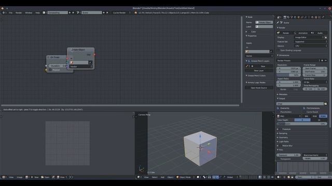Open the Render menu in top bar

tap(19, 12)
